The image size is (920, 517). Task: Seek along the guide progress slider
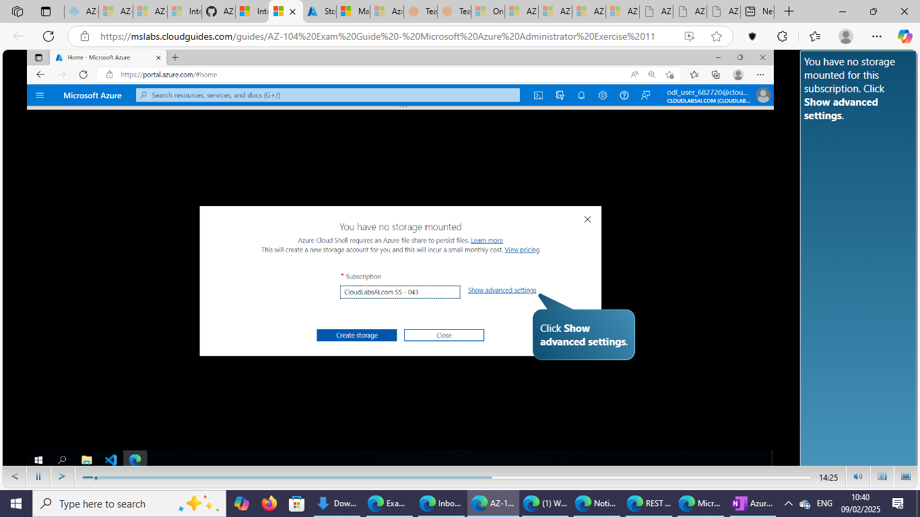click(447, 477)
